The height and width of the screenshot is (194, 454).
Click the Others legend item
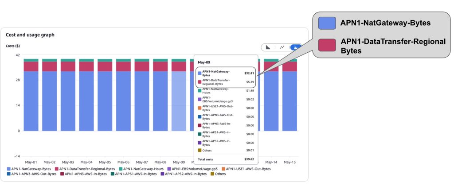pos(218,174)
